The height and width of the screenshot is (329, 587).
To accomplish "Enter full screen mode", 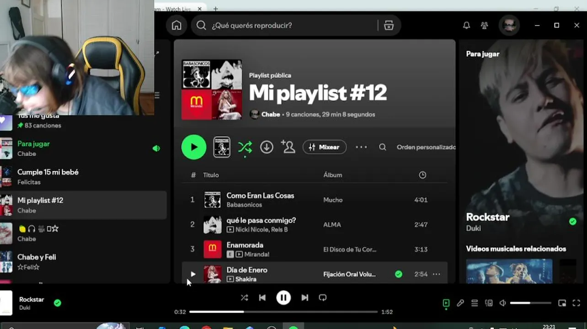I will coord(576,303).
